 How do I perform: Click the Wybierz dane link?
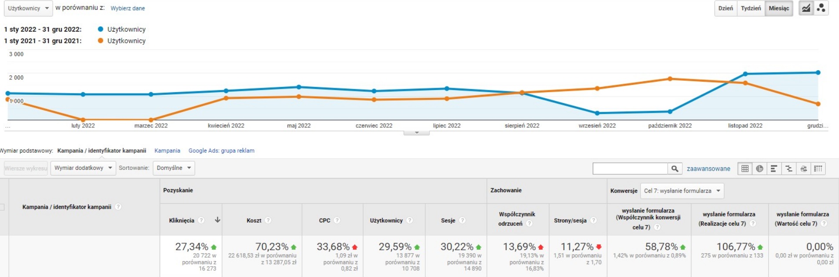pyautogui.click(x=128, y=8)
